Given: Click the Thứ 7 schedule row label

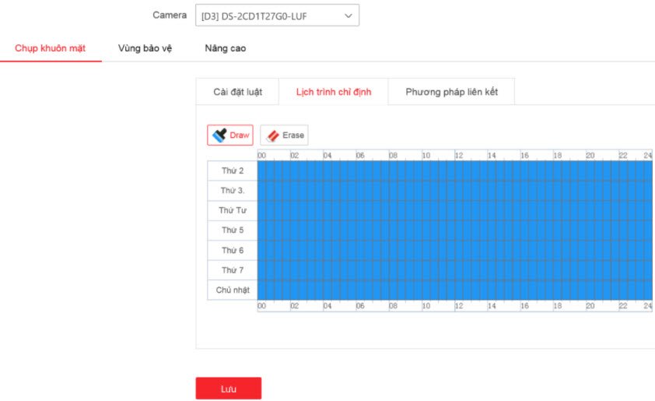Looking at the screenshot, I should click(x=232, y=270).
